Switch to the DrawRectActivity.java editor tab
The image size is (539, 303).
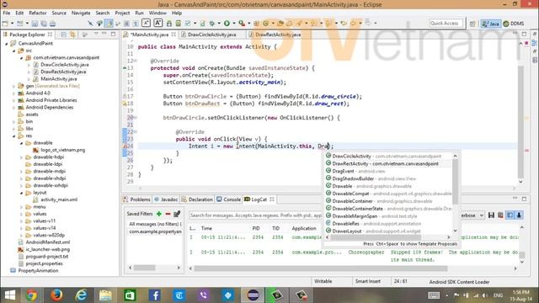(278, 35)
